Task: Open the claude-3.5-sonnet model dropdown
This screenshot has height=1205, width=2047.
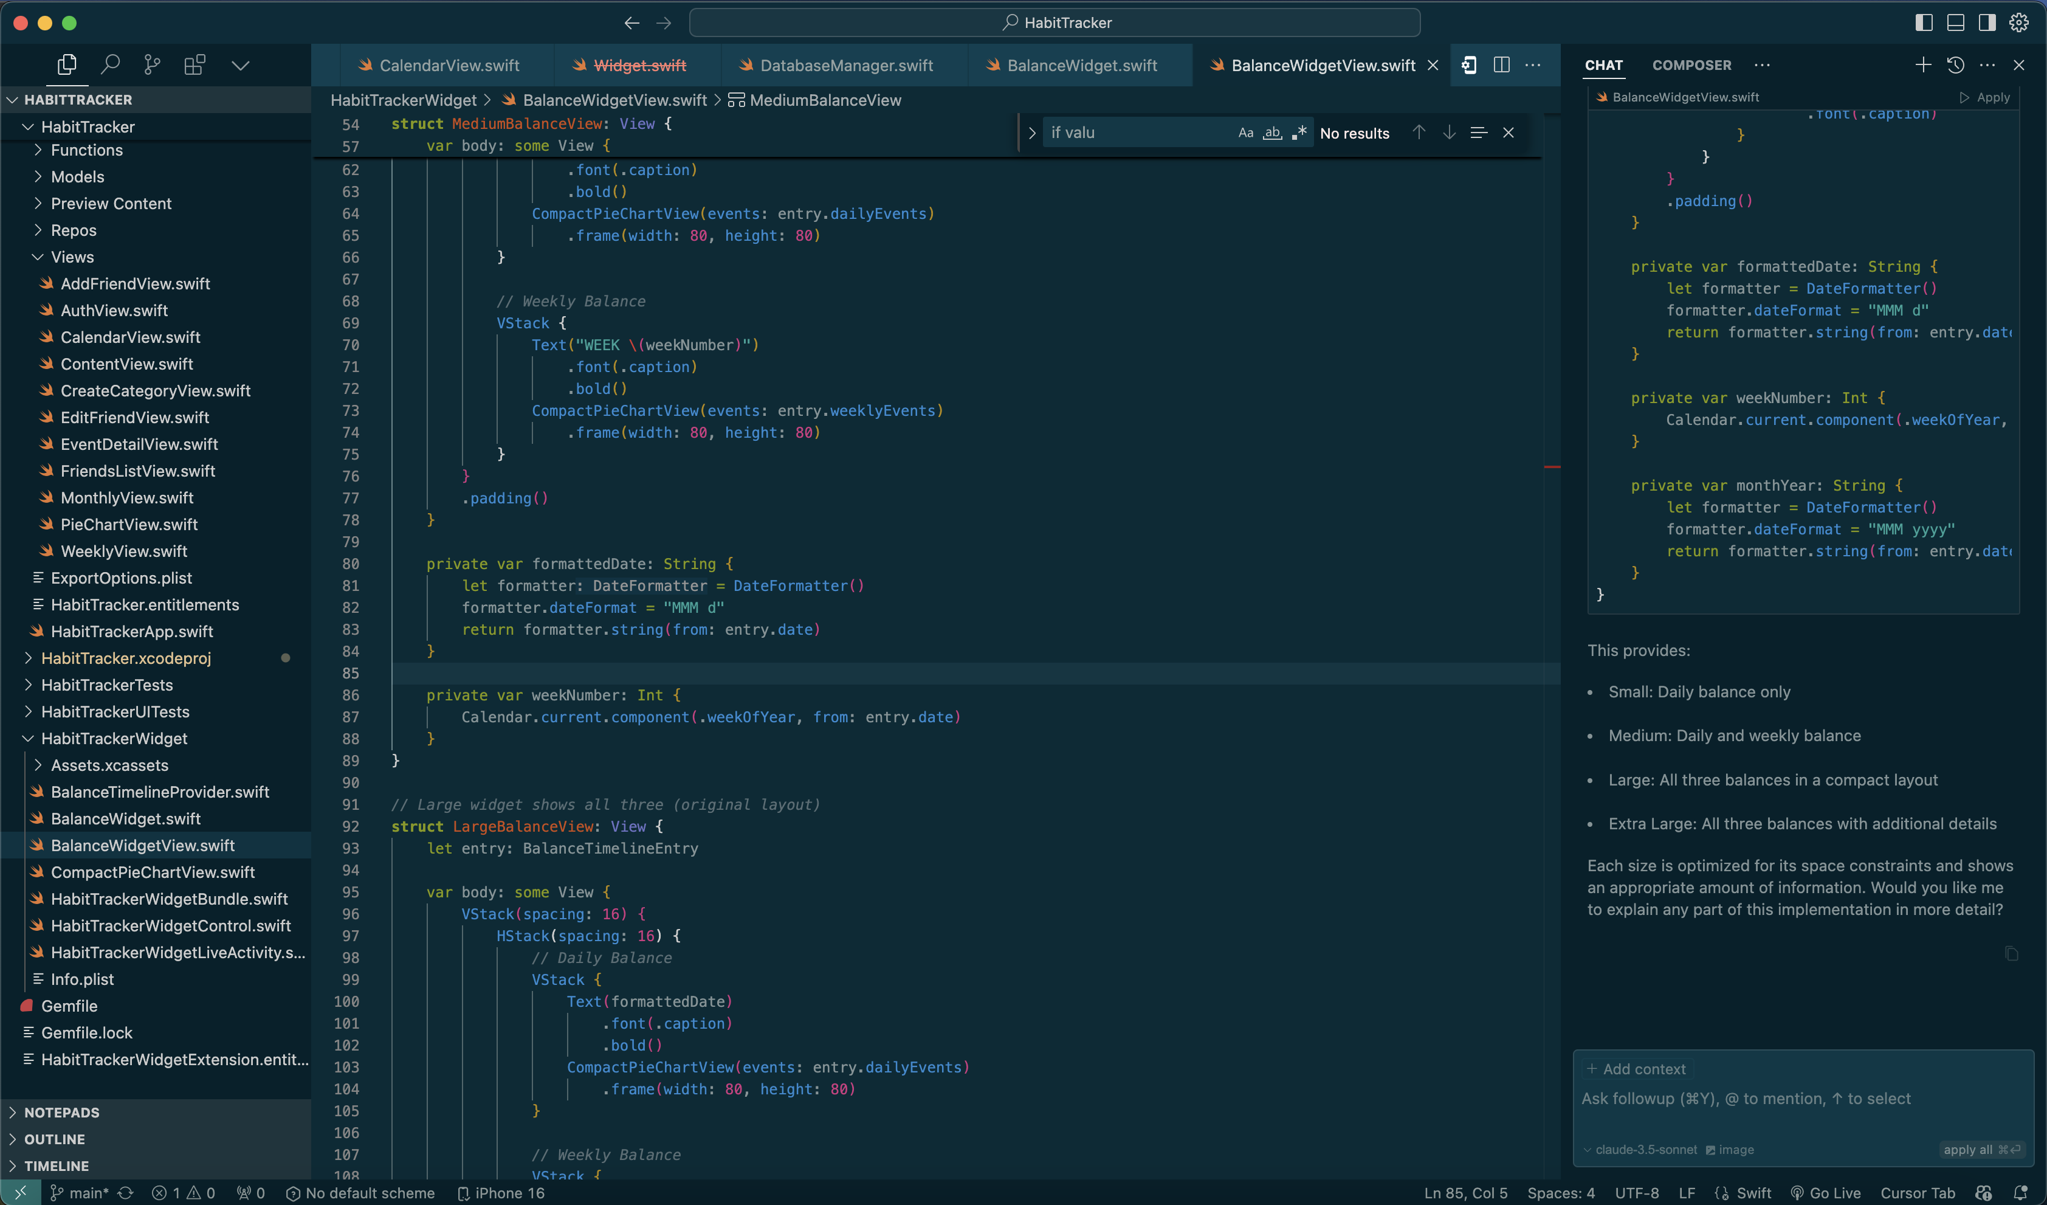Action: [x=1640, y=1150]
